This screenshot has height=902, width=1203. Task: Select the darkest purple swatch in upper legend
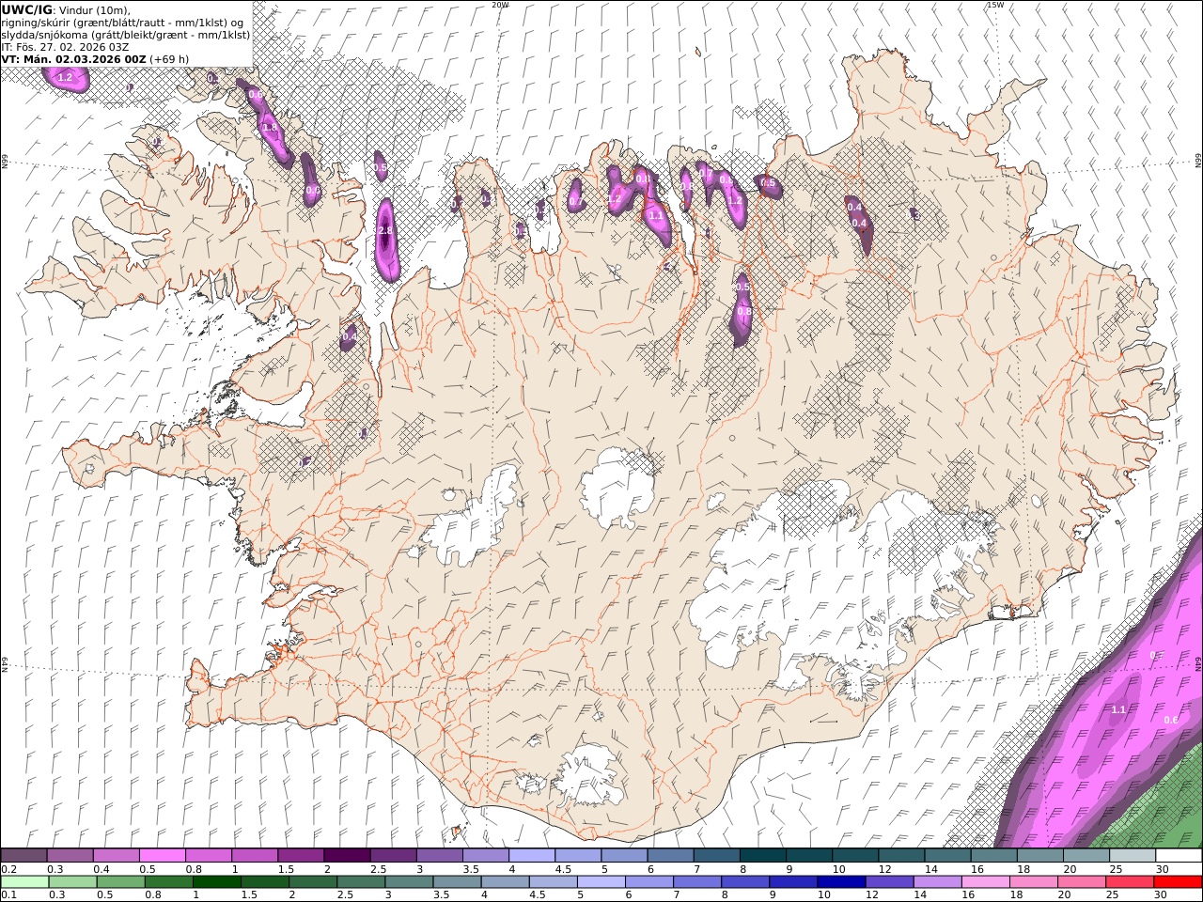(346, 856)
